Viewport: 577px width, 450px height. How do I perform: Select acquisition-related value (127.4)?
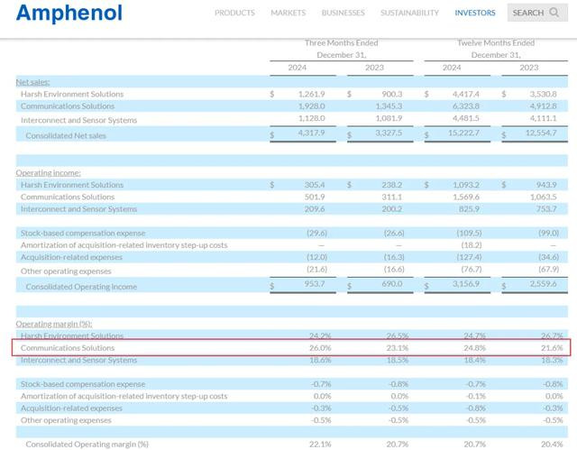[x=469, y=257]
